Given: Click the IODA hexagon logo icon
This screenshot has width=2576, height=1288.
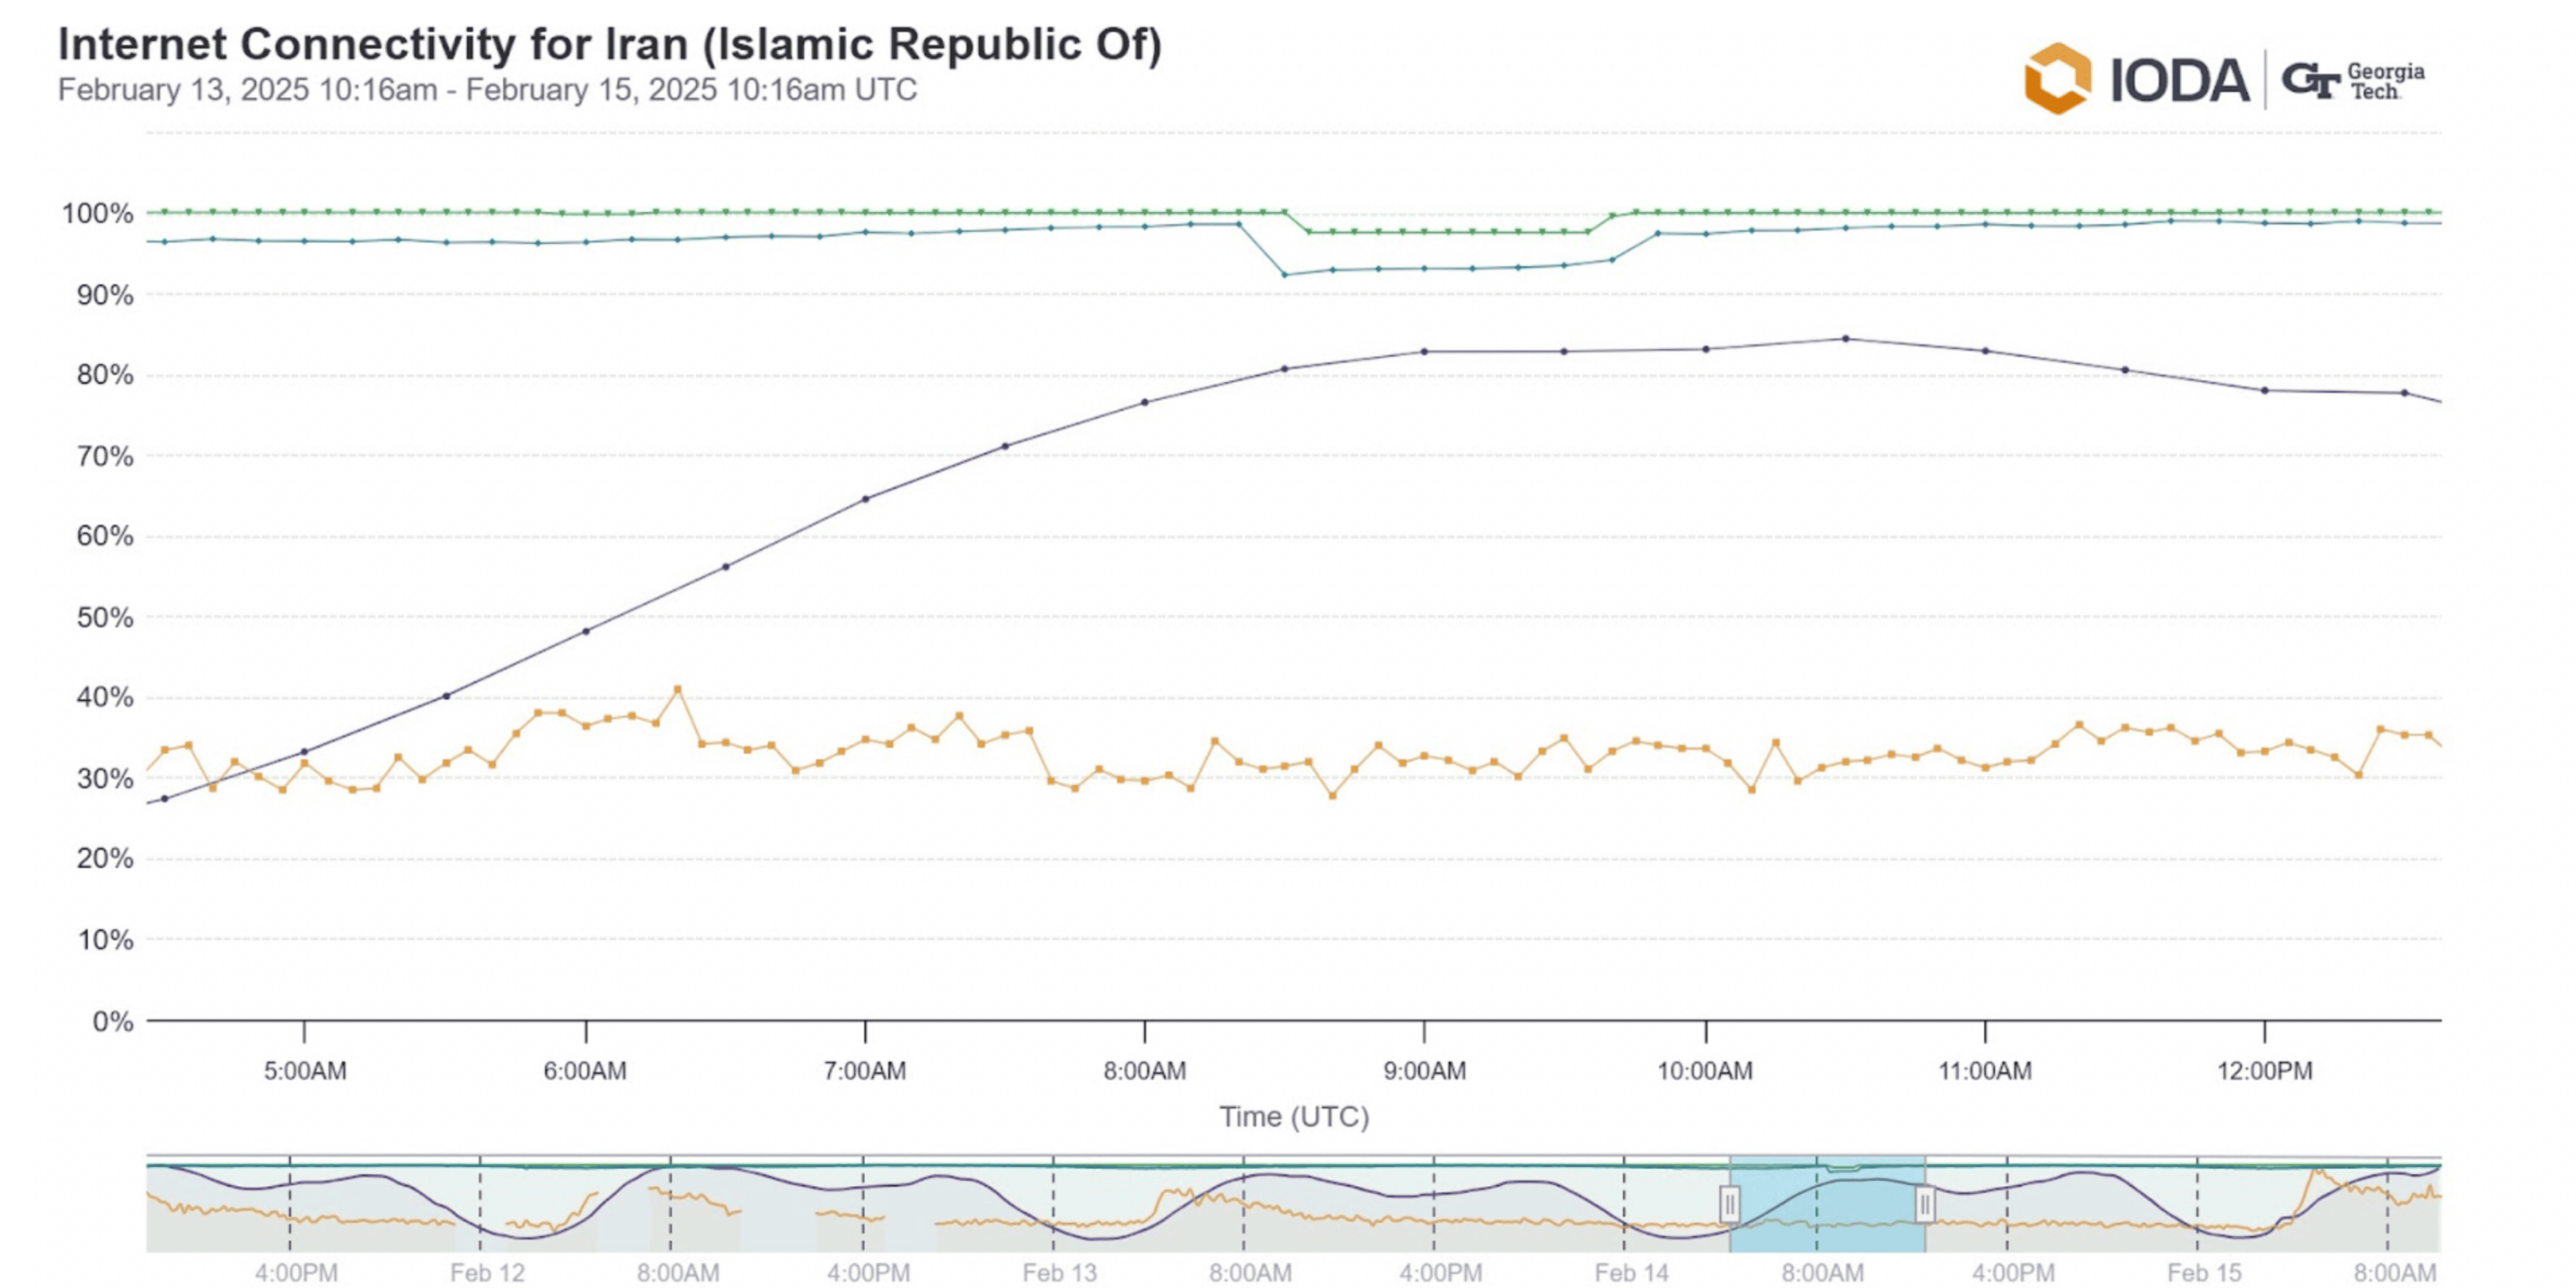Looking at the screenshot, I should point(2057,78).
